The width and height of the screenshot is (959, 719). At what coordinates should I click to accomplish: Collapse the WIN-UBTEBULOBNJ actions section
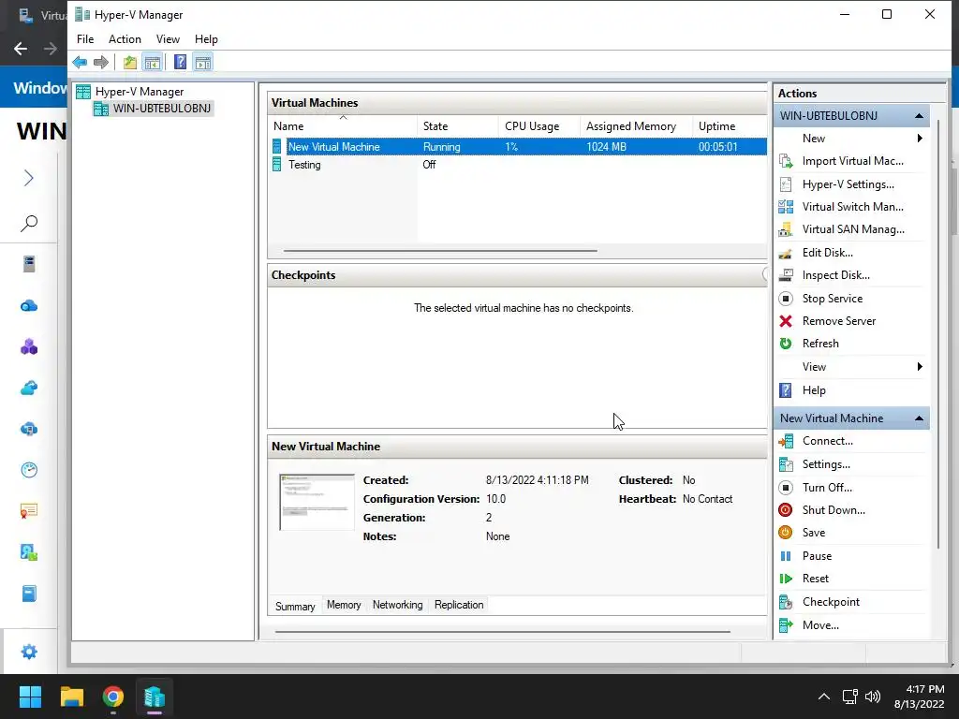tap(919, 115)
